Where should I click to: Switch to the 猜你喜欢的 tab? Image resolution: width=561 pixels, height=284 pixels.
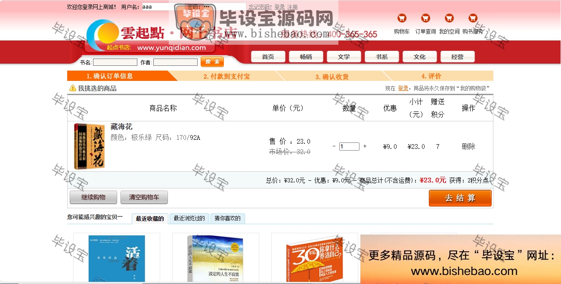228,219
